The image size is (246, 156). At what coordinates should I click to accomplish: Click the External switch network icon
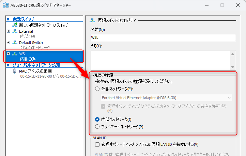(15, 31)
